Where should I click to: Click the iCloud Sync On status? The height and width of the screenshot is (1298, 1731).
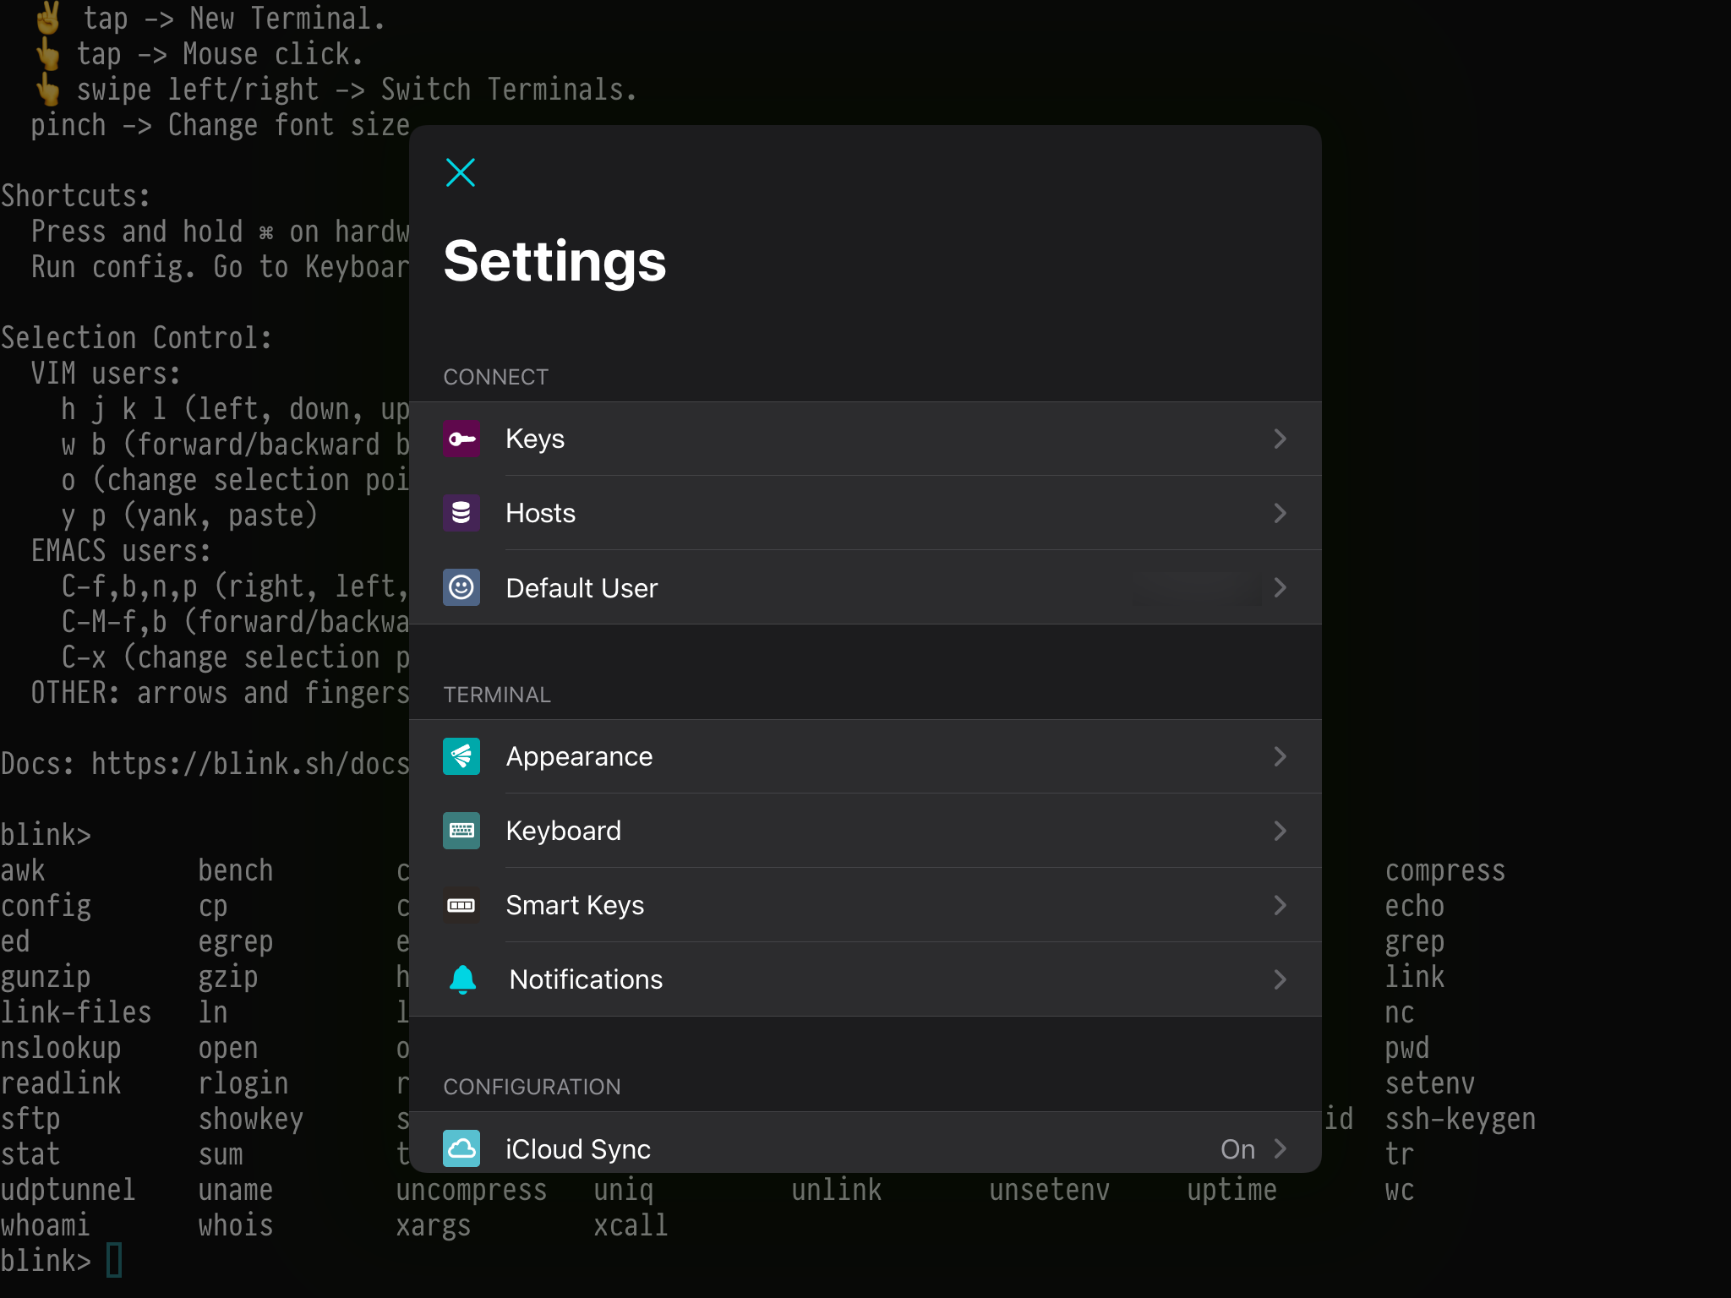click(1237, 1148)
